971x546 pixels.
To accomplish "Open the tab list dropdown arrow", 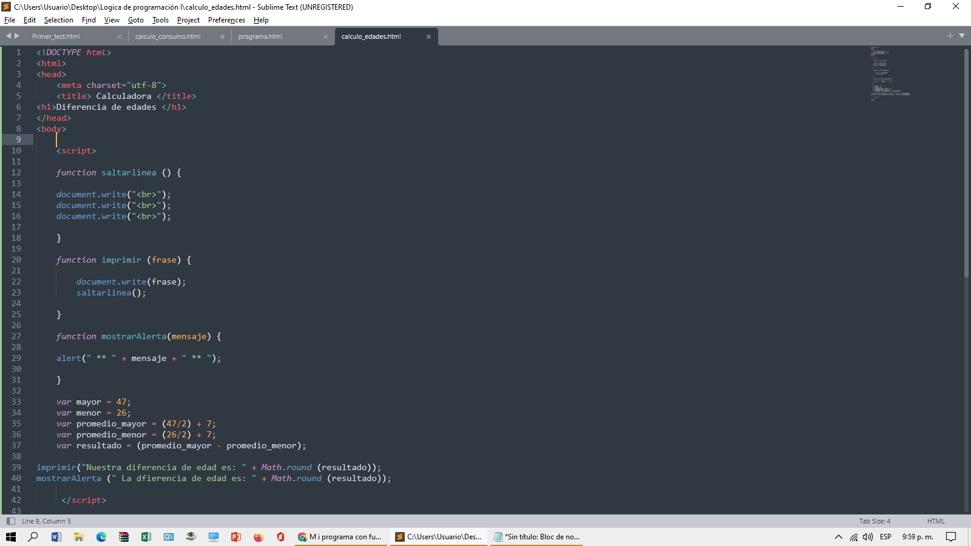I will coord(962,36).
